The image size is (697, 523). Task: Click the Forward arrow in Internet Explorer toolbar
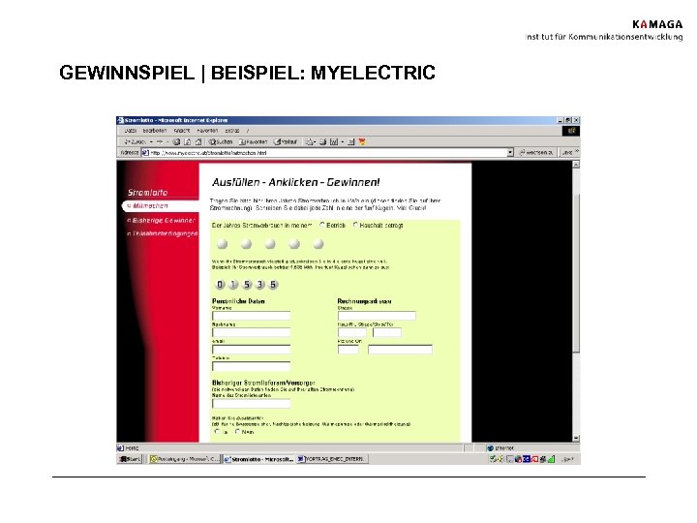click(x=159, y=141)
